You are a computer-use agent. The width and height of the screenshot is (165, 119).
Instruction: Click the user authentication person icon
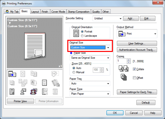click(x=23, y=91)
